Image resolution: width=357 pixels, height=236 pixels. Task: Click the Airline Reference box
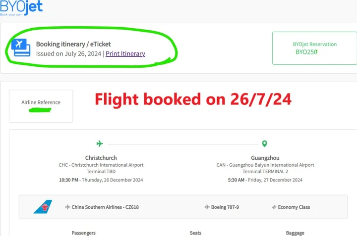[x=41, y=106]
